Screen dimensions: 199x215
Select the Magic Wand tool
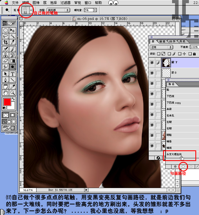13,36
